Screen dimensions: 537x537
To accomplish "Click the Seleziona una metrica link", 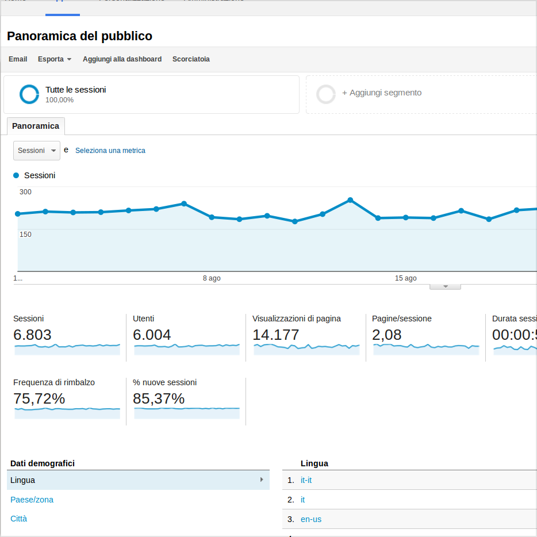I will [110, 150].
